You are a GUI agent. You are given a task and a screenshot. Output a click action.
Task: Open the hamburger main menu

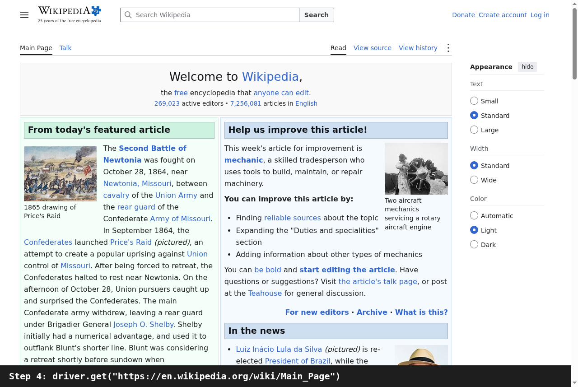pos(24,15)
